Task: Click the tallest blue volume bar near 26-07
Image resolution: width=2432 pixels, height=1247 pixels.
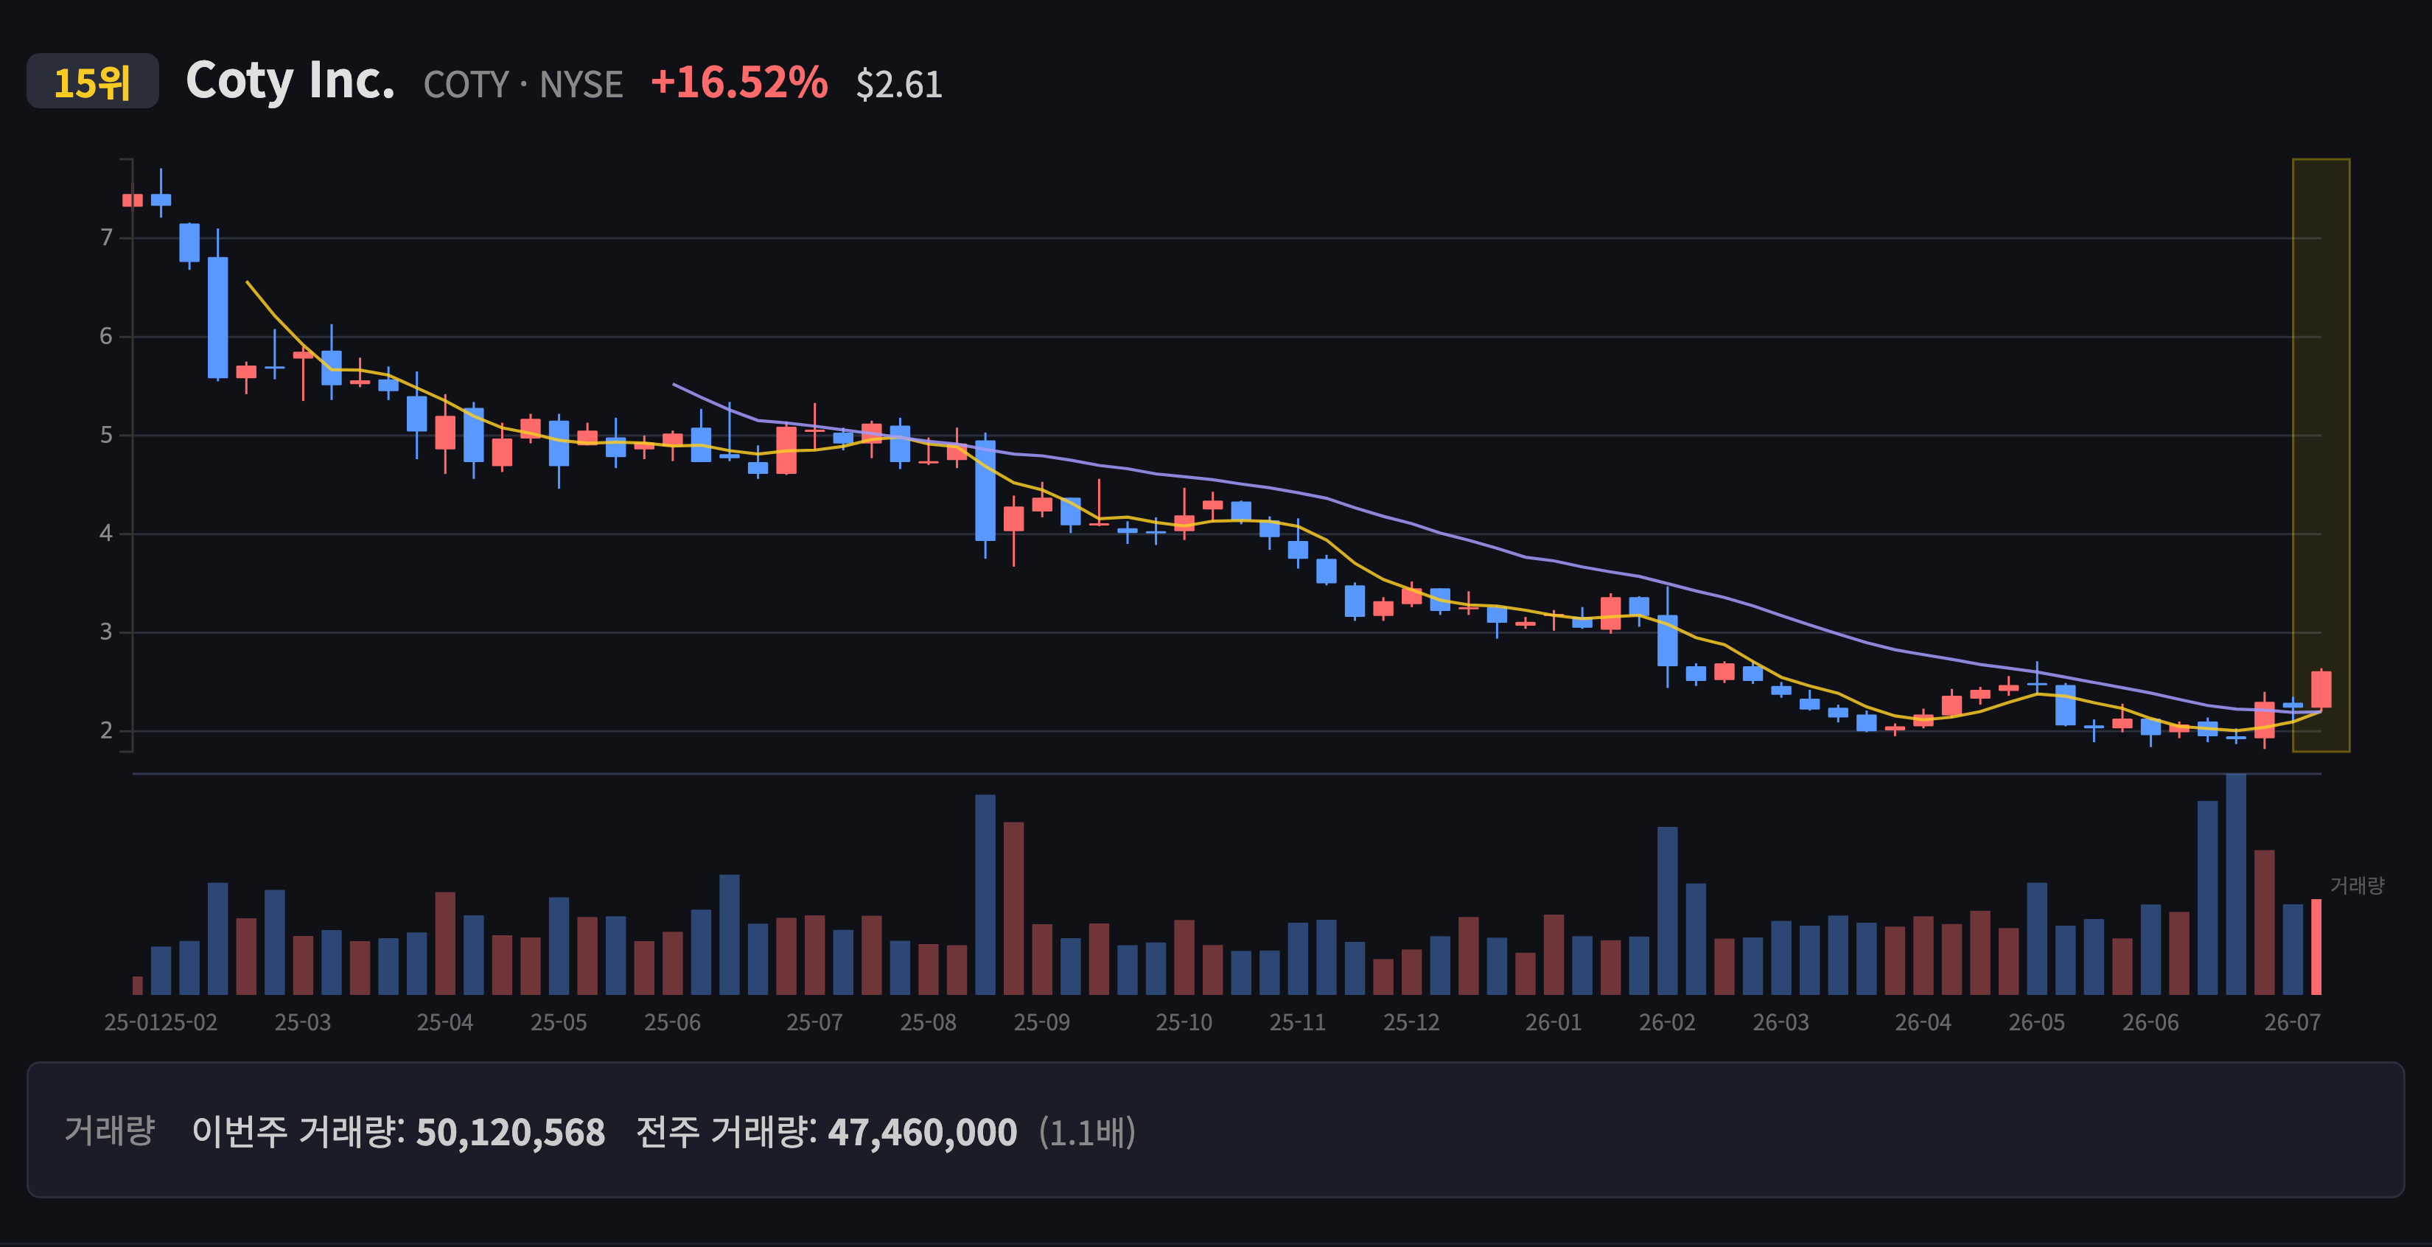Action: tap(2236, 884)
